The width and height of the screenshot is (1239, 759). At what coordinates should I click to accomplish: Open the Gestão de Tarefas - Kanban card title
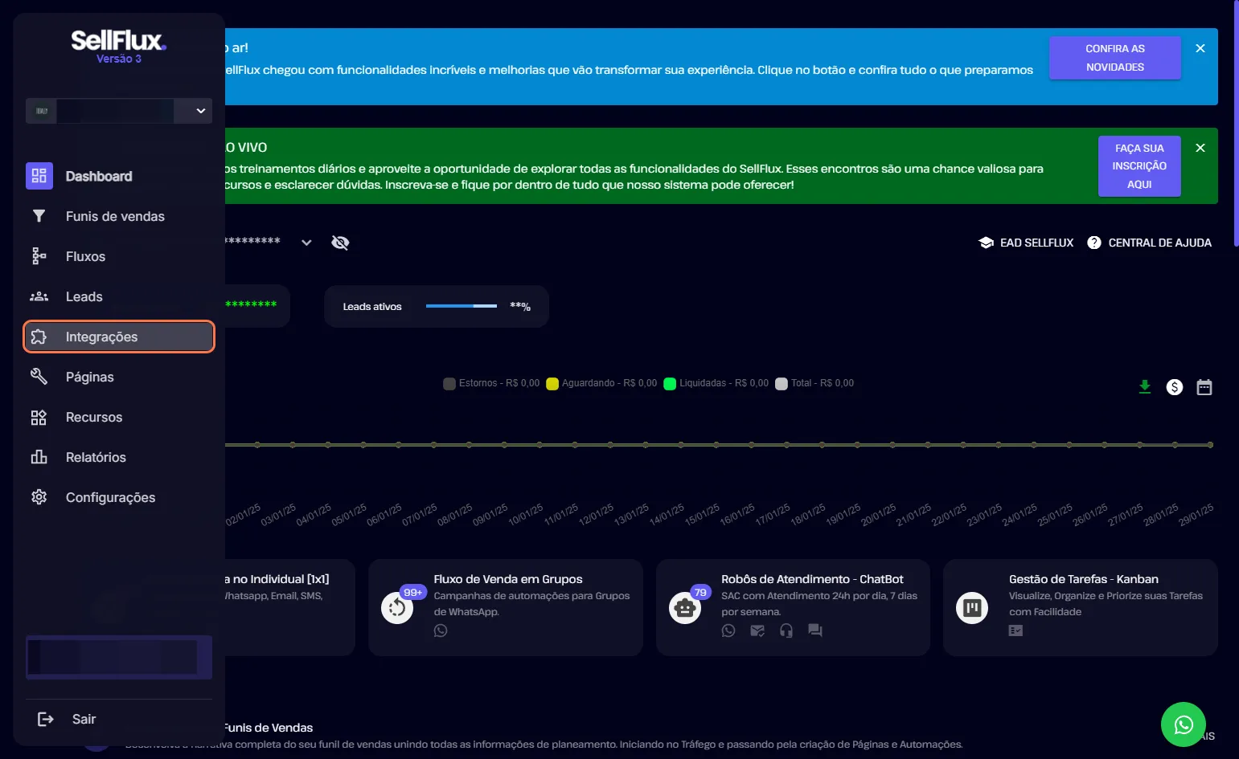1084,579
